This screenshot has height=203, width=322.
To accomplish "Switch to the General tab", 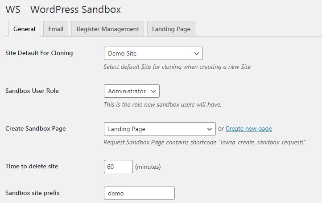I will pyautogui.click(x=24, y=29).
